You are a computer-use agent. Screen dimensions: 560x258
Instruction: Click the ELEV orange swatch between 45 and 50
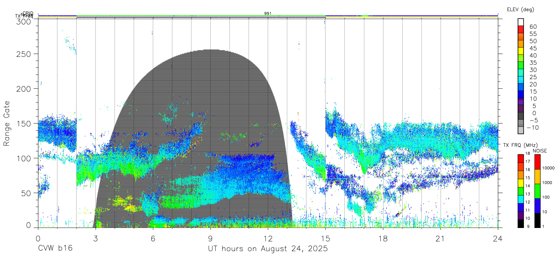tap(521, 44)
